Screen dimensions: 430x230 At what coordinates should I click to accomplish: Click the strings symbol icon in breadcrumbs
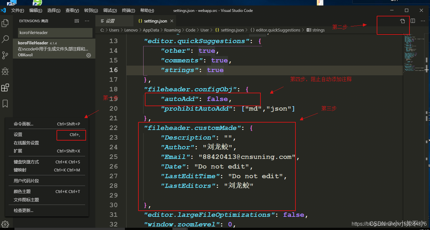point(309,30)
